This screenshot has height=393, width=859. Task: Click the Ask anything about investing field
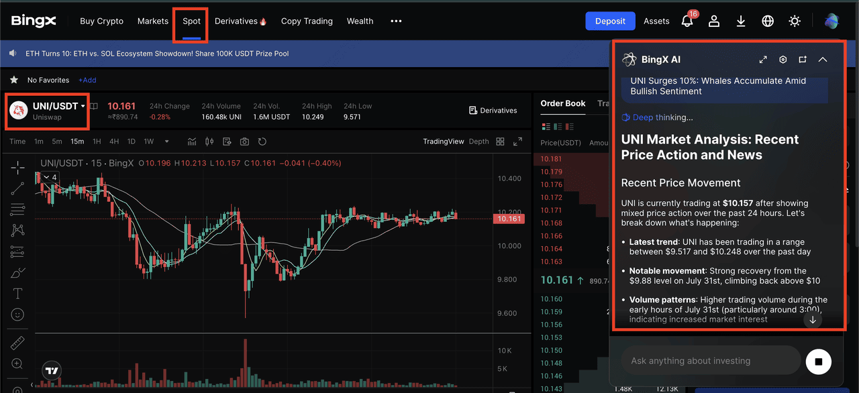coord(711,361)
